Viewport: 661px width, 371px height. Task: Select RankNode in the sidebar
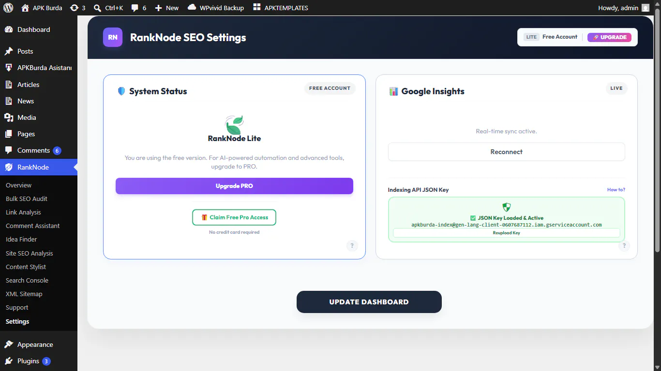point(39,167)
